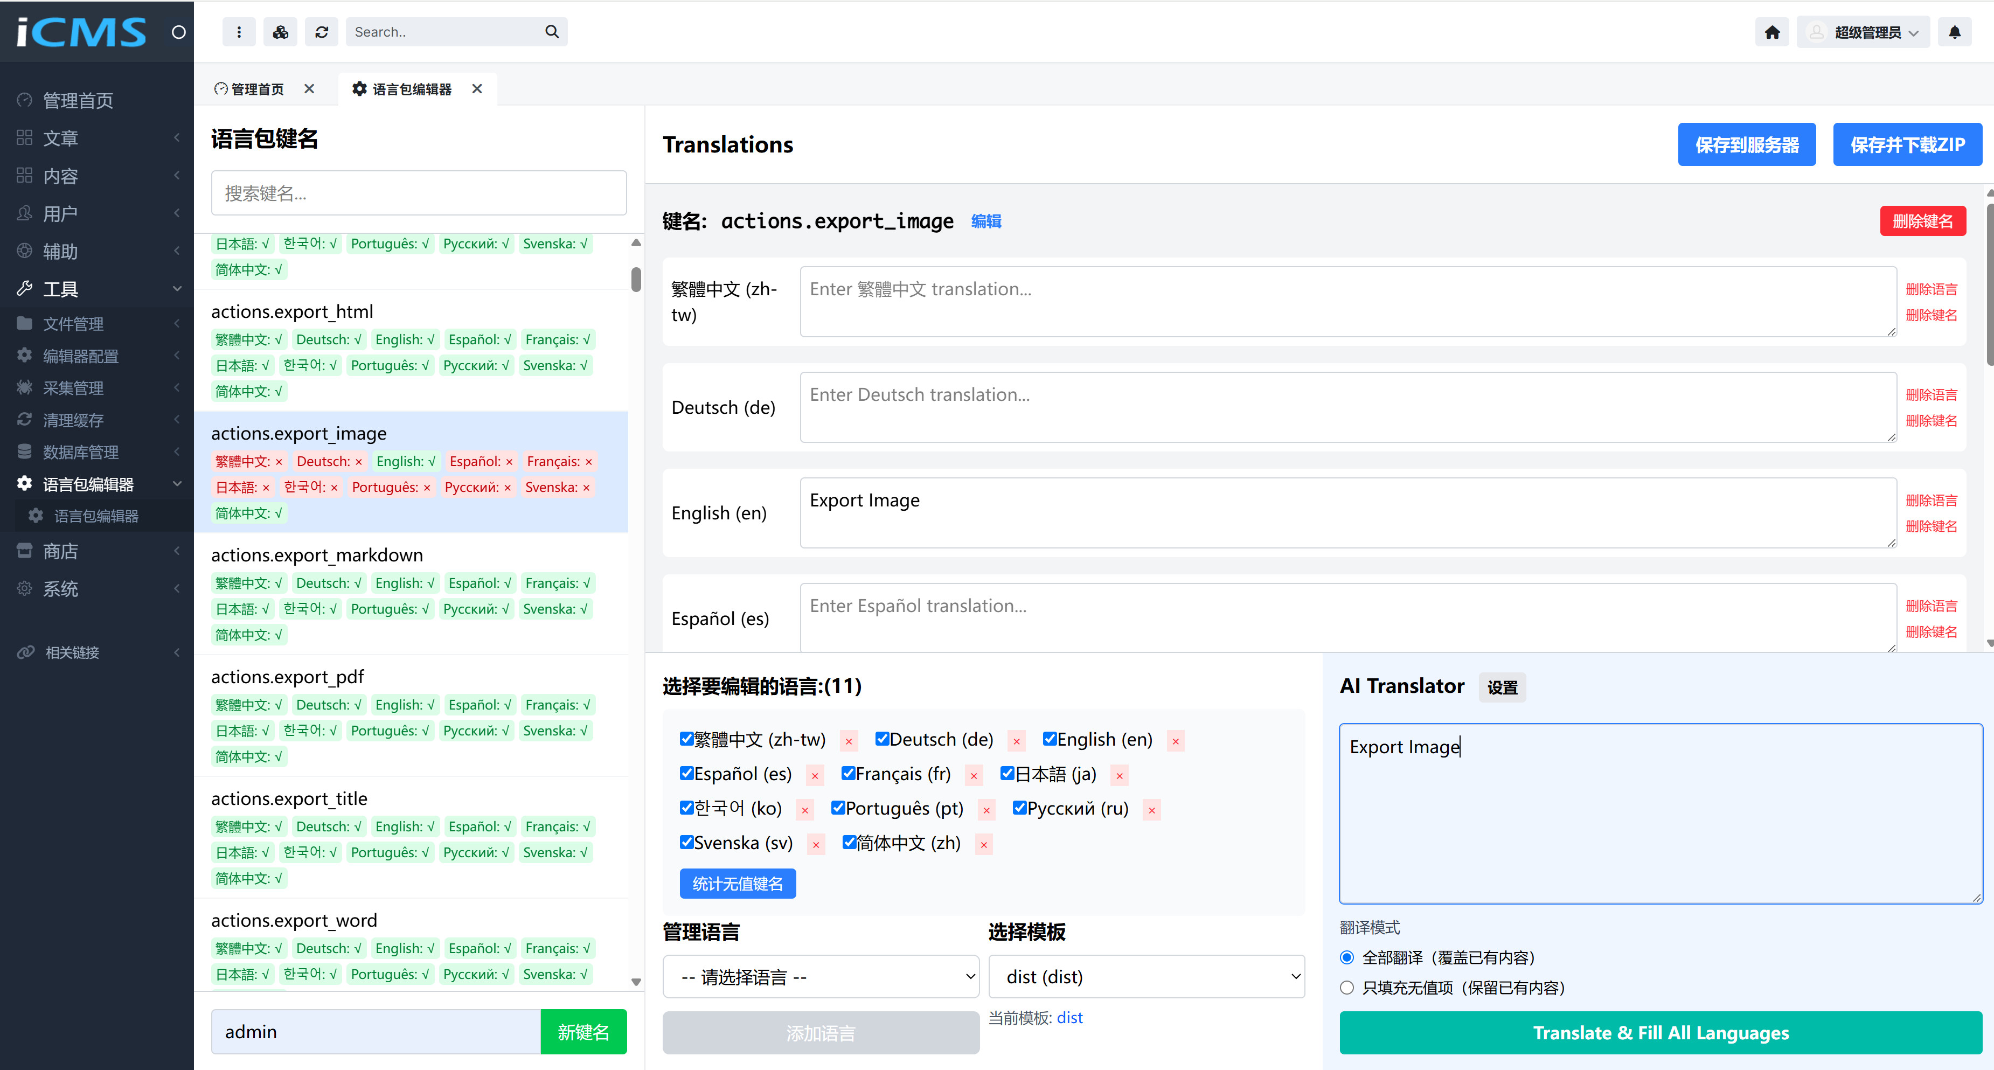Screen dimensions: 1994x1070
Task: Expand the 超级管理员 user menu
Action: click(x=1863, y=32)
